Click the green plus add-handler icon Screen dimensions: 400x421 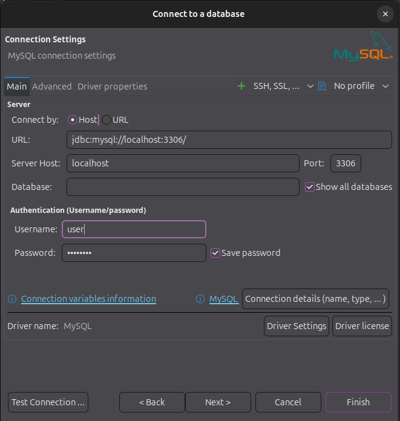(x=241, y=86)
